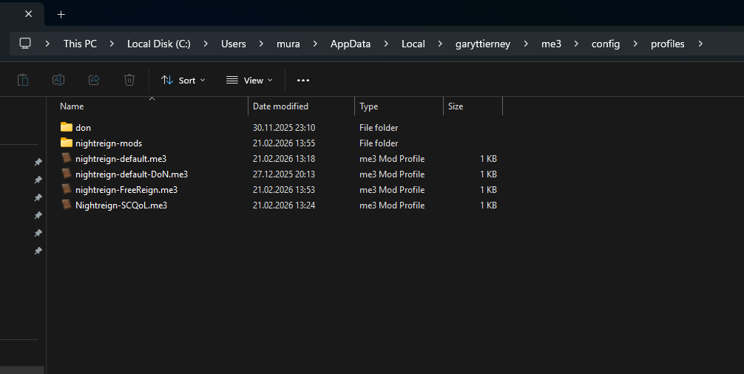The width and height of the screenshot is (744, 374).
Task: Select the nightreign-mods folder
Action: (108, 143)
